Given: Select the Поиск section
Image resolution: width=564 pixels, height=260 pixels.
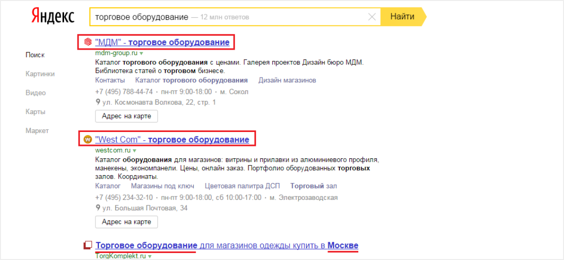Looking at the screenshot, I should point(35,55).
